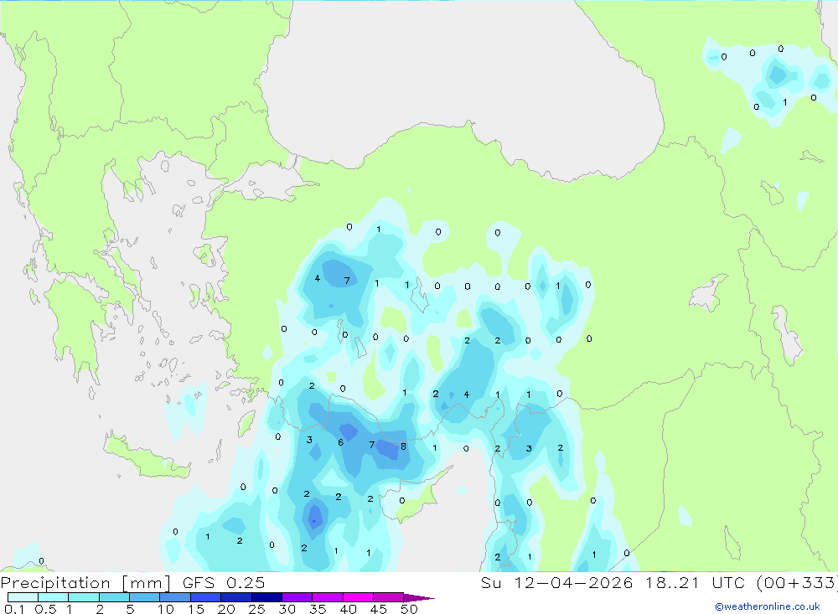Click the '25' legend scale label
Viewport: 838px width, 614px height.
(x=257, y=609)
